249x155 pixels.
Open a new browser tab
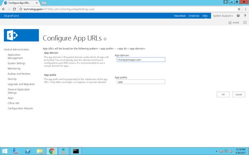(x=44, y=3)
